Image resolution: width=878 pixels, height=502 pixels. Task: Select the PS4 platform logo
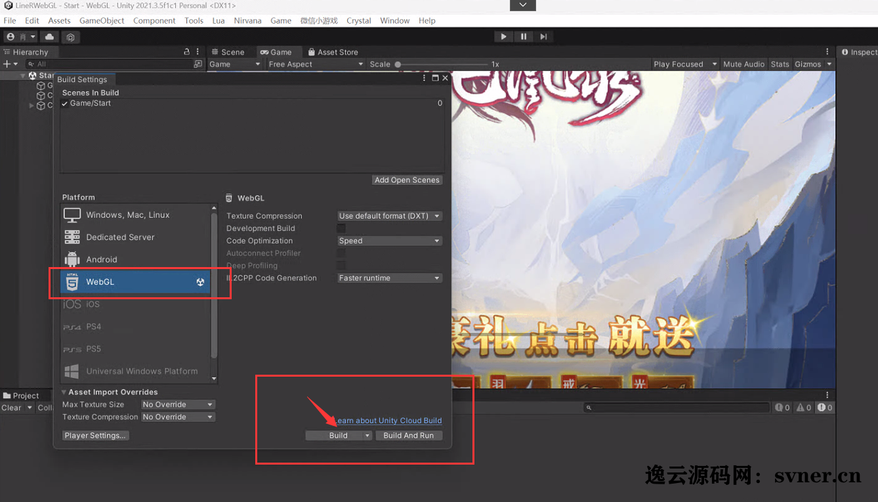pyautogui.click(x=72, y=327)
